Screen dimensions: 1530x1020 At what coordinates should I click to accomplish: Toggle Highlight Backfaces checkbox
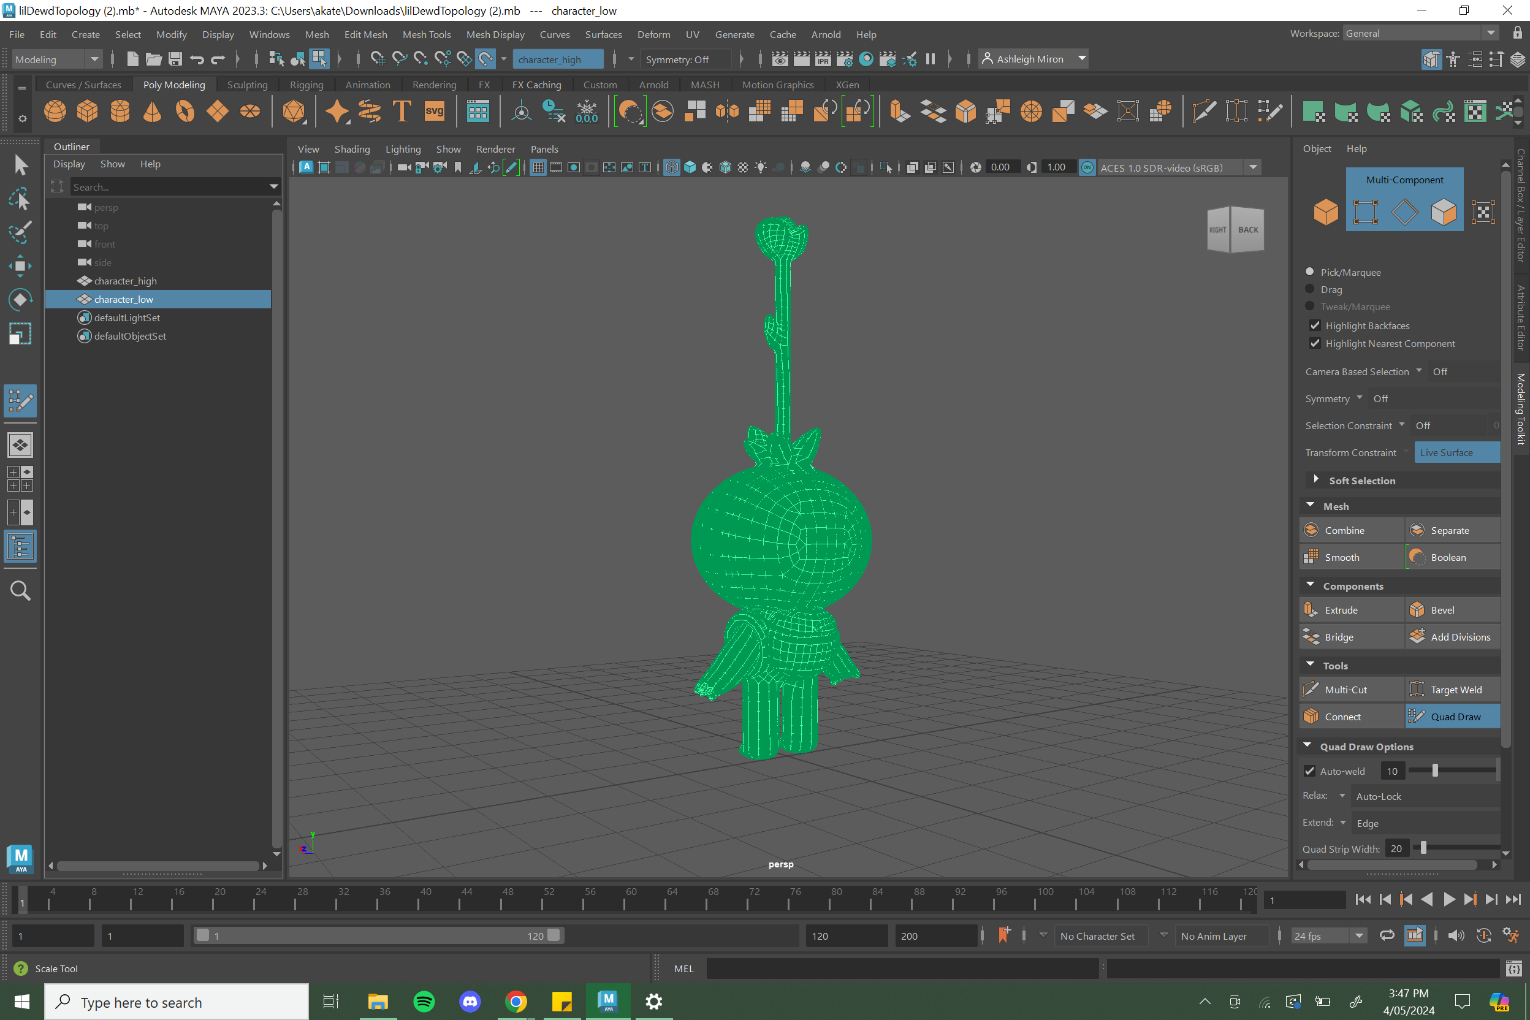(x=1315, y=325)
